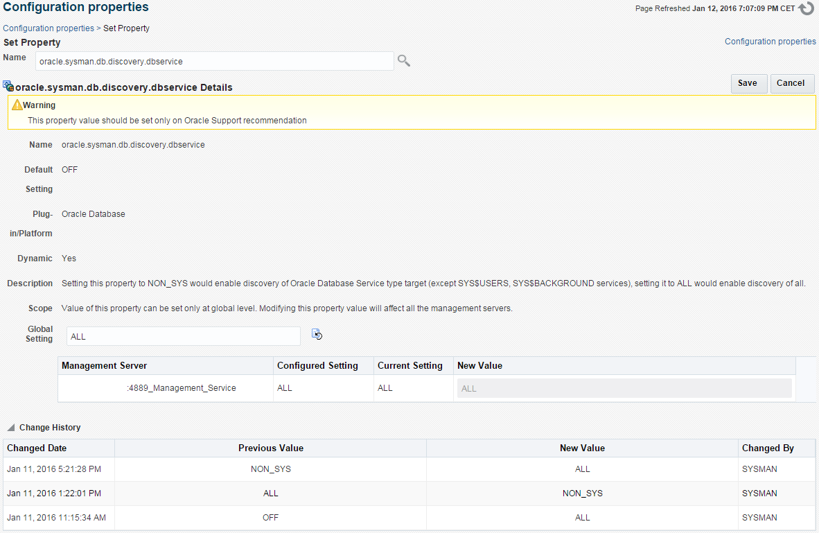Click the Oracle Support recommendation warning message
The width and height of the screenshot is (819, 533).
click(x=167, y=121)
